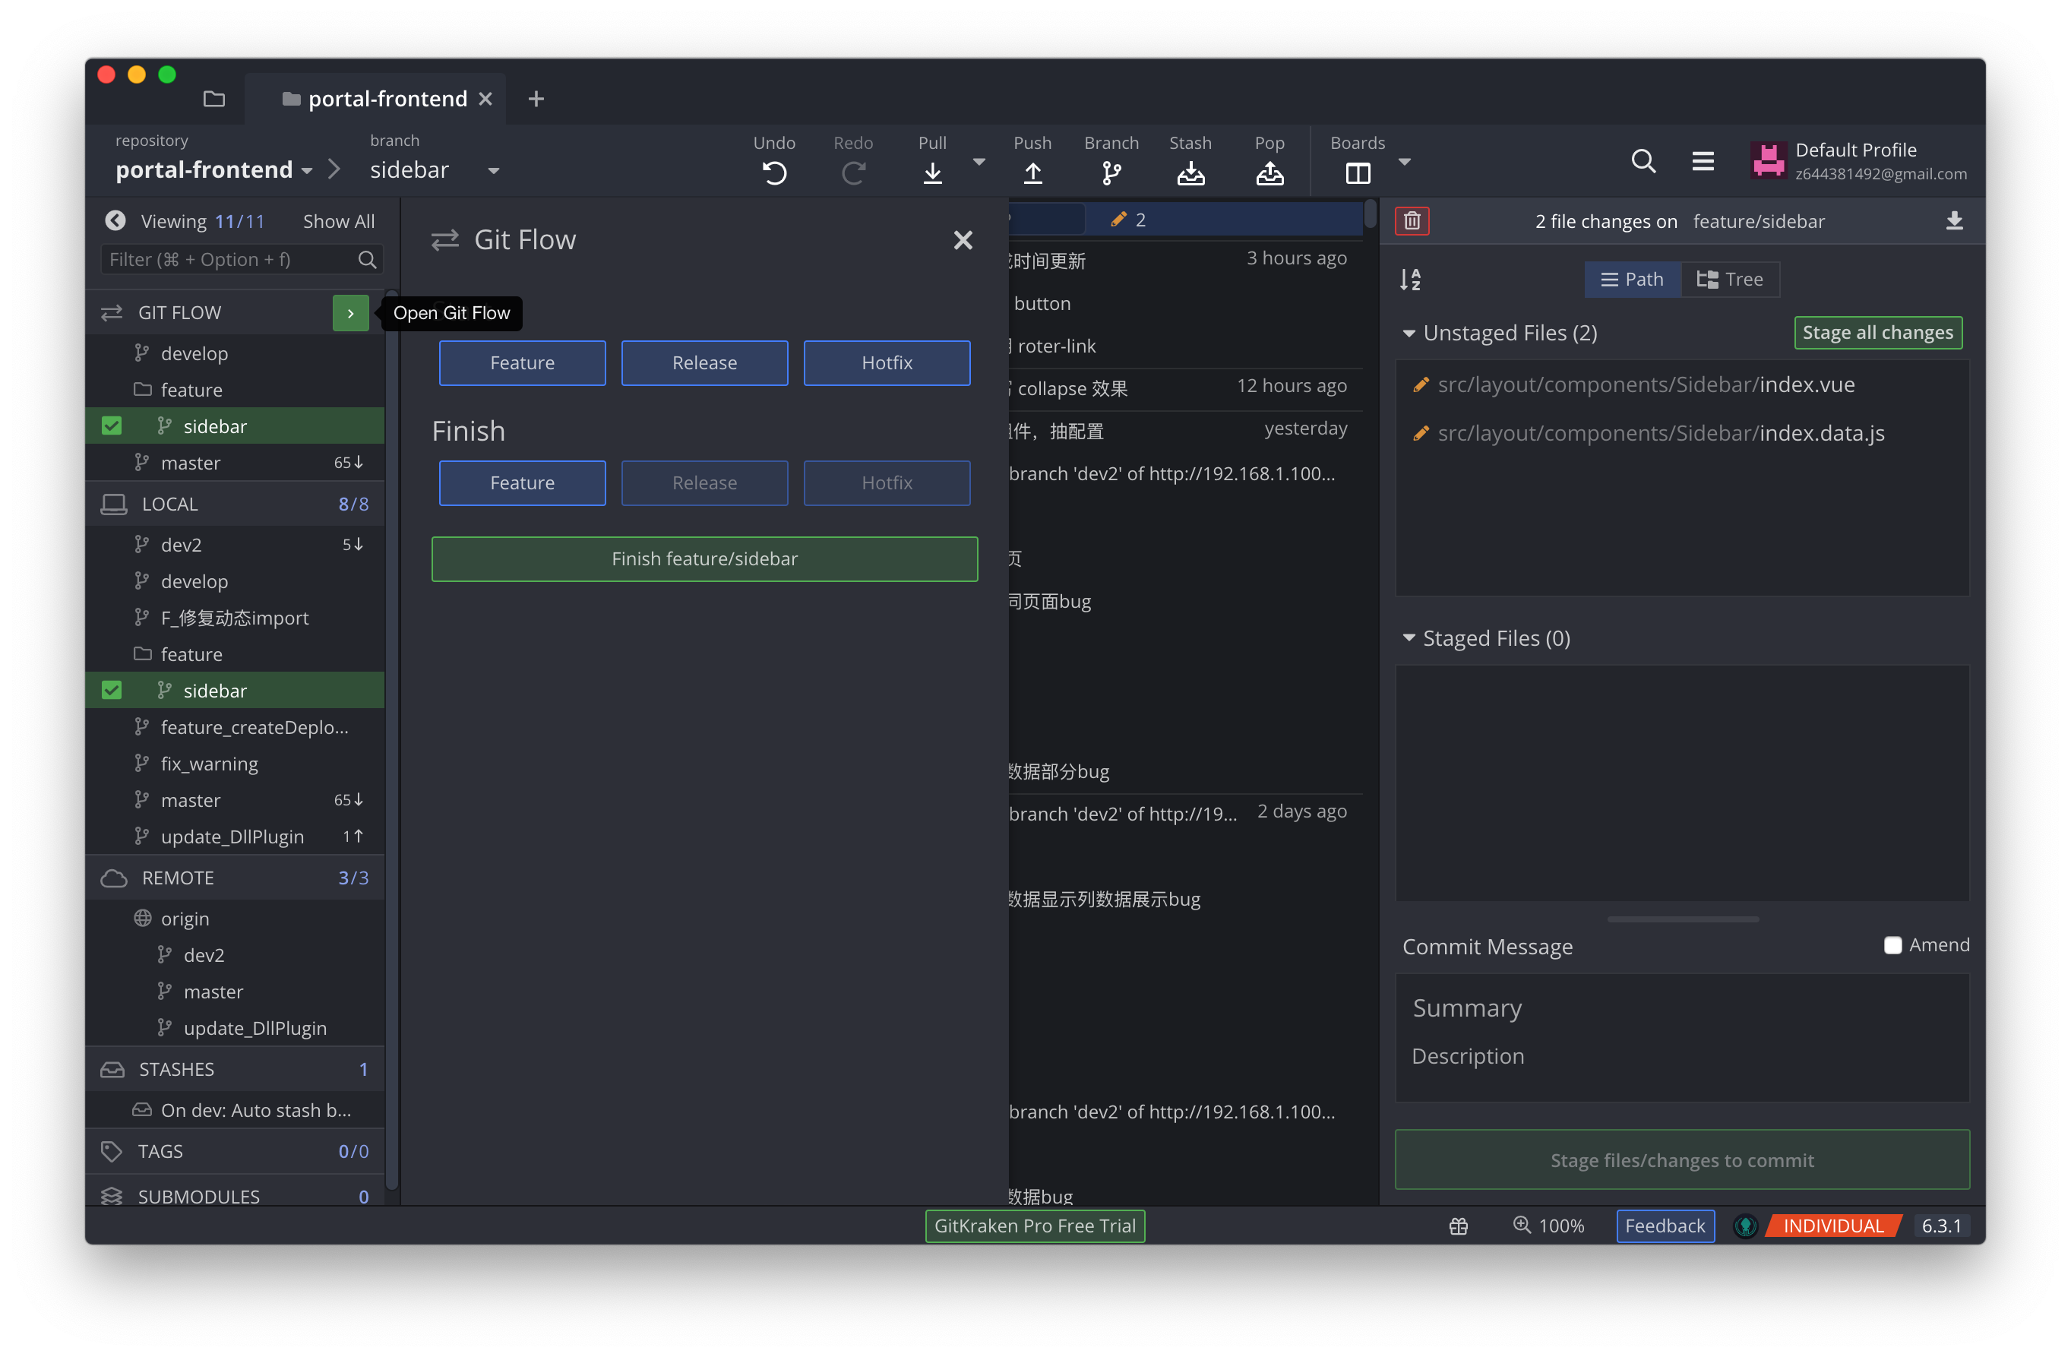Uncheck sidebar branch under LOCAL feature

112,690
